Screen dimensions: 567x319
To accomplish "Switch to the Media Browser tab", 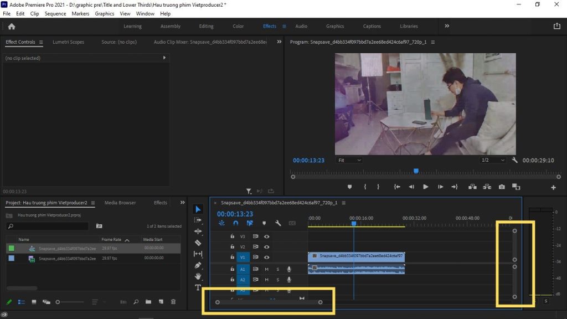I will pos(120,203).
